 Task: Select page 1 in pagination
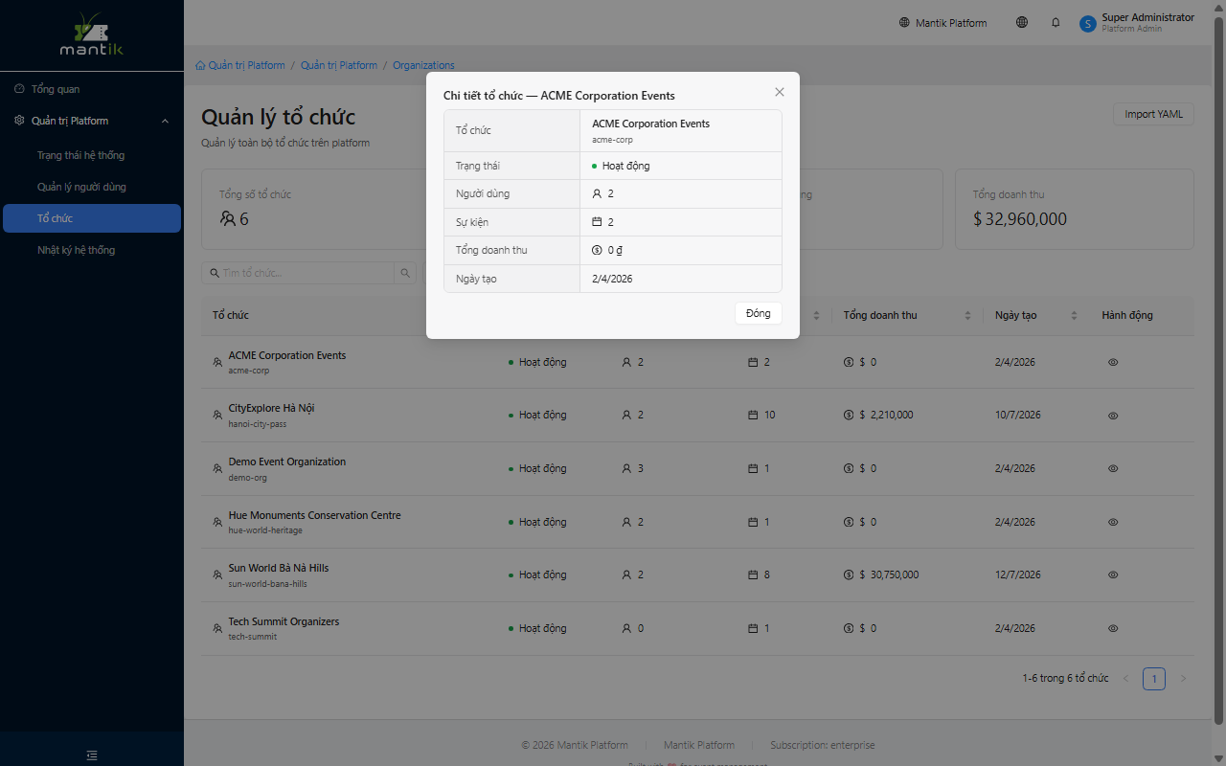click(x=1154, y=679)
